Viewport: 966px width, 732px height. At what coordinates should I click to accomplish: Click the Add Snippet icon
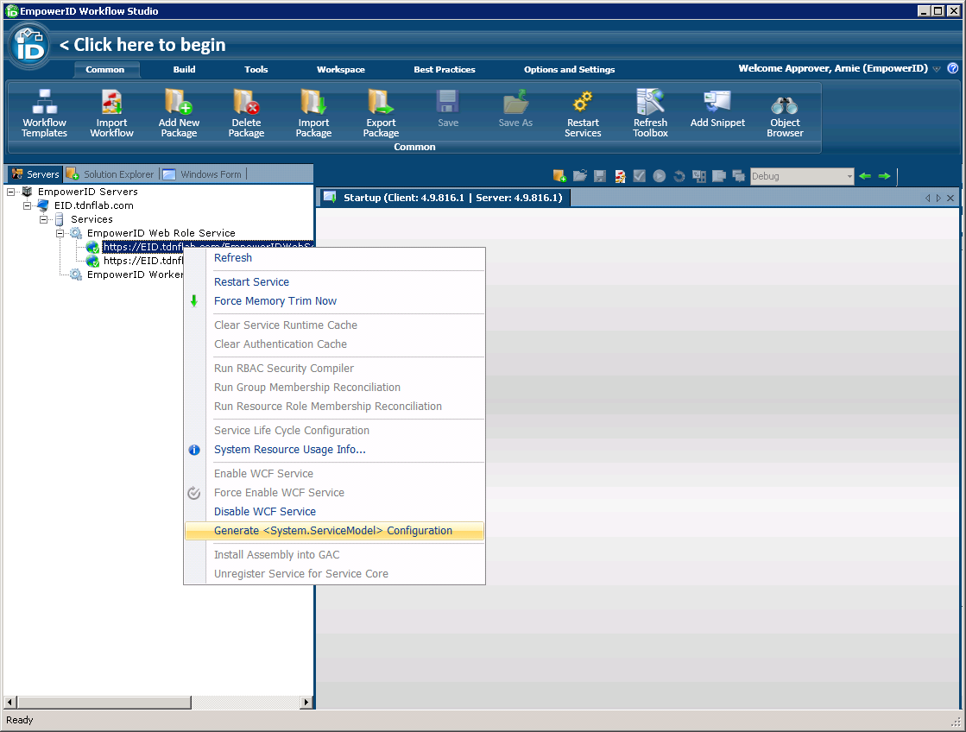click(717, 102)
